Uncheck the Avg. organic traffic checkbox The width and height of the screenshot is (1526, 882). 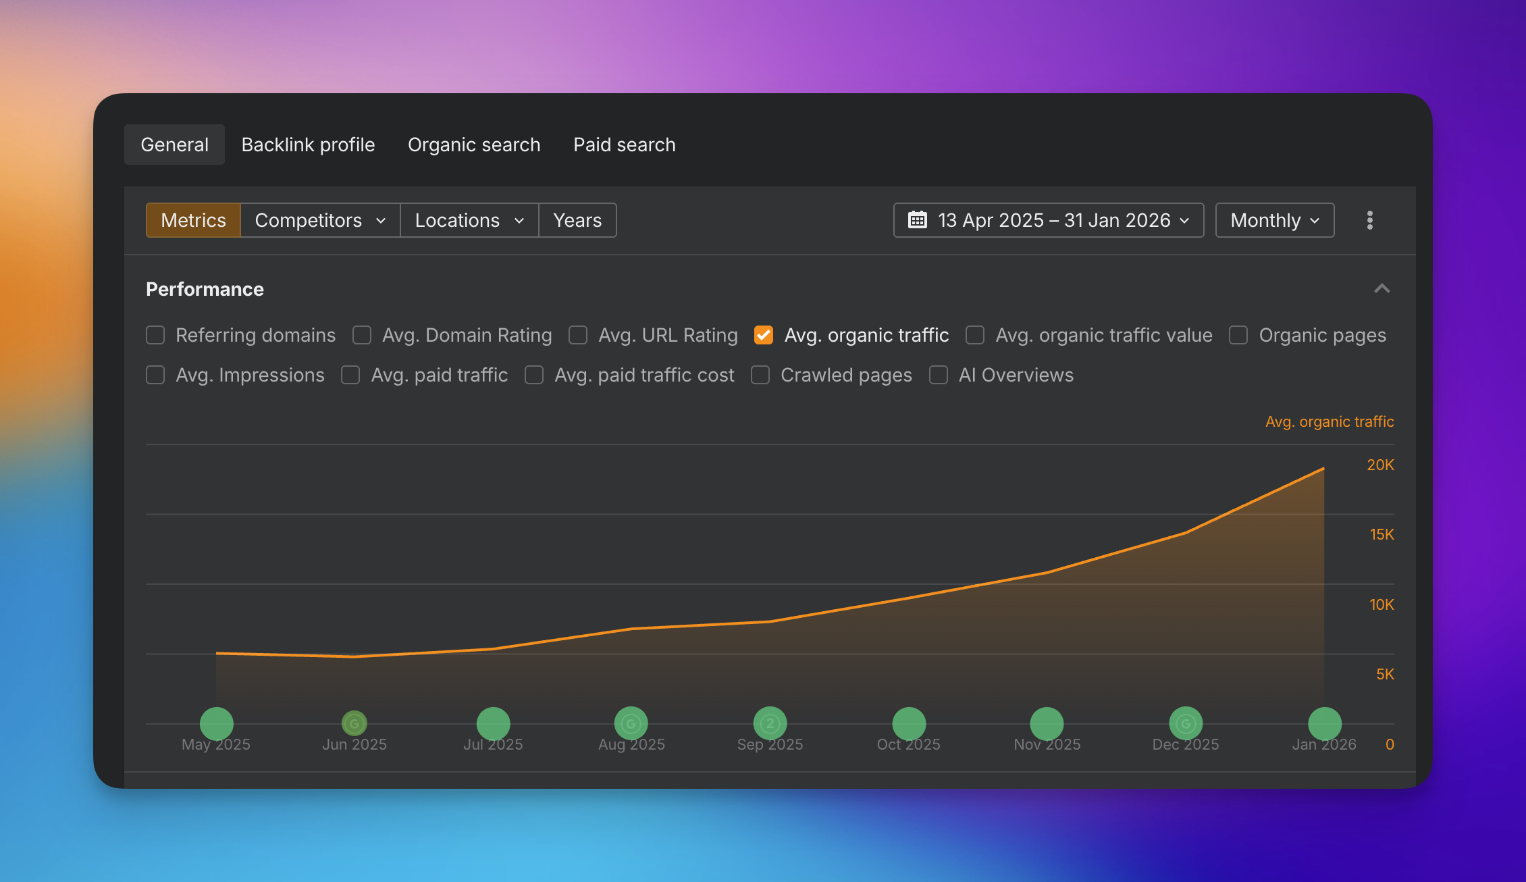[x=764, y=335]
